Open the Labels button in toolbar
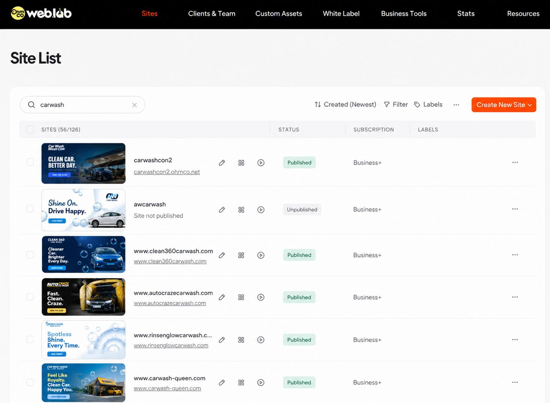This screenshot has height=403, width=550. (428, 104)
